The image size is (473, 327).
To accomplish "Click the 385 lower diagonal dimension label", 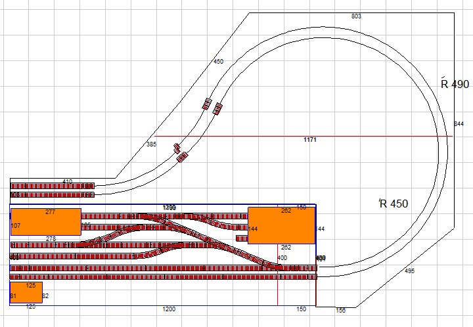I will point(151,144).
